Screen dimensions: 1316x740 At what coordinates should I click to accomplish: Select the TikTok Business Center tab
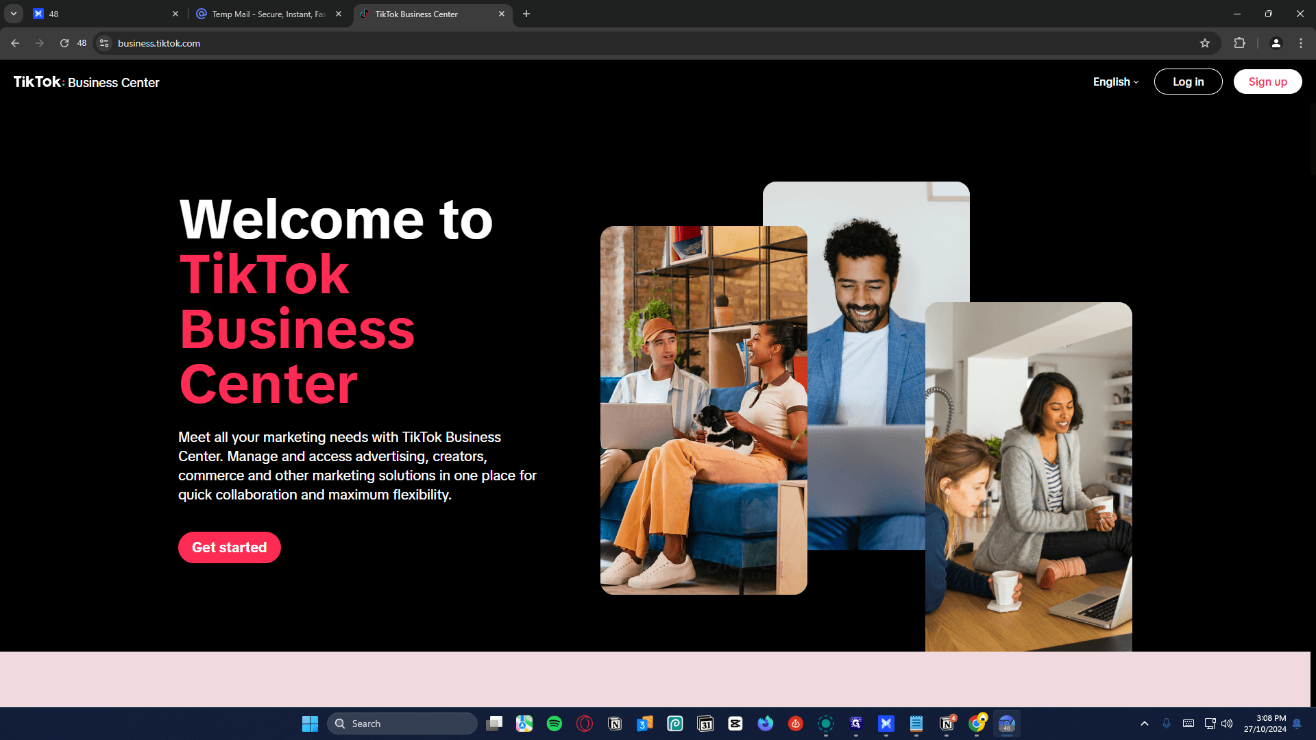tap(432, 14)
